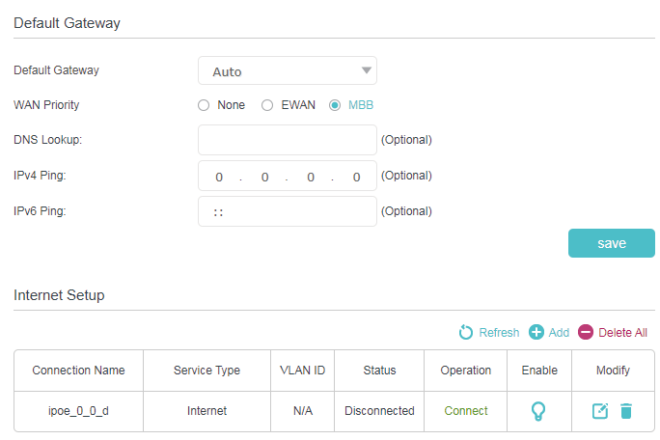Viewport: 660px width, 440px height.
Task: Click the Add text link
Action: pyautogui.click(x=559, y=333)
